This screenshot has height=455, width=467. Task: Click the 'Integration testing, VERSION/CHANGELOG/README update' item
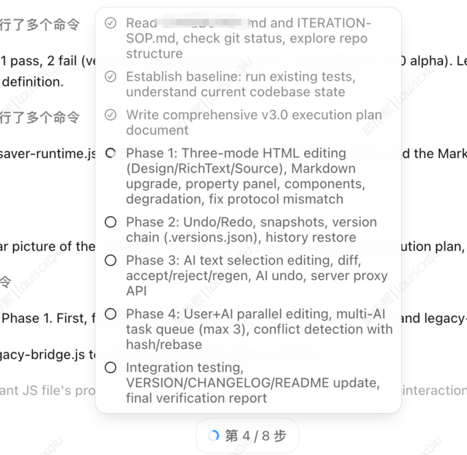click(253, 383)
